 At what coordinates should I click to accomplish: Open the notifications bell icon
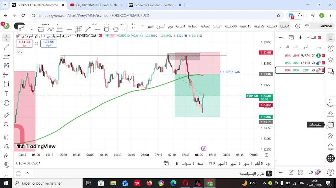click(x=331, y=147)
